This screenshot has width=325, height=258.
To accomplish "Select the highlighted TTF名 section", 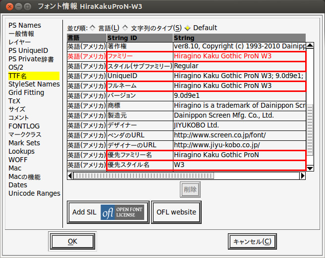I will point(34,76).
